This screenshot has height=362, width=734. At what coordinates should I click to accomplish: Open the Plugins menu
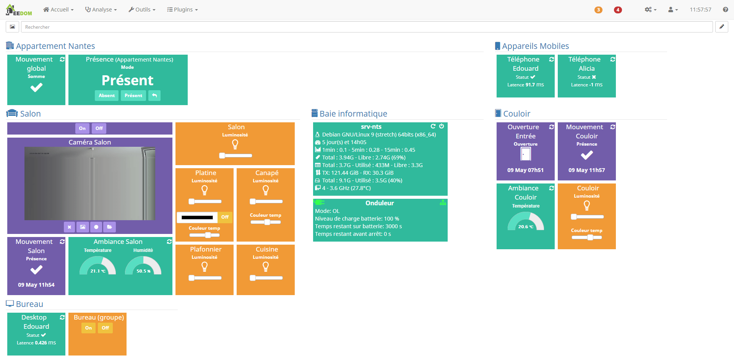[x=182, y=10]
